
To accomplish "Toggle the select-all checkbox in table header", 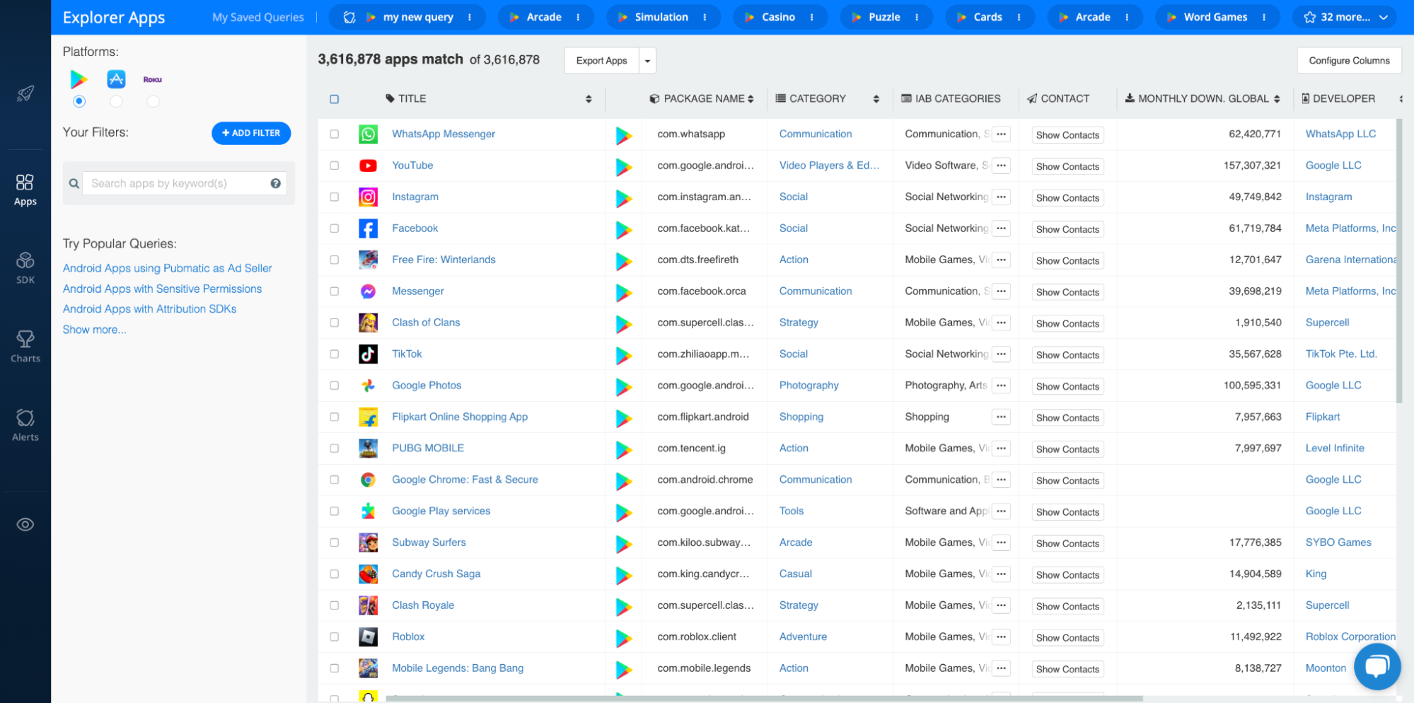I will [x=335, y=99].
